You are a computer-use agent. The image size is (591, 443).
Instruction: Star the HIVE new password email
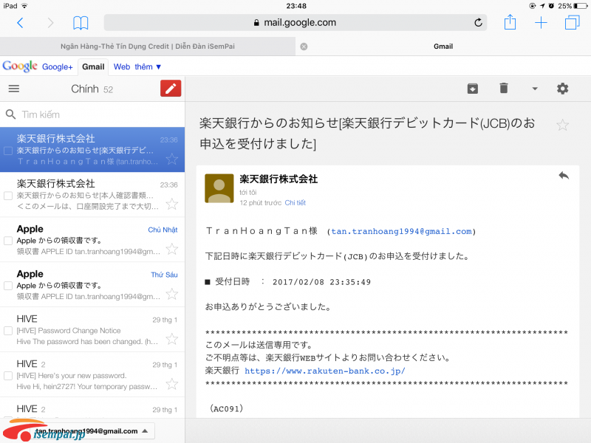172,384
